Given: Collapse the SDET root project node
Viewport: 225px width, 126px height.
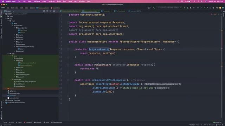Looking at the screenshot, I should 4,14.
